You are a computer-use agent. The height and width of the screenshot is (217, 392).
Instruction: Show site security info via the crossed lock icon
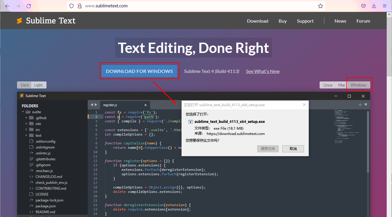pos(79,6)
